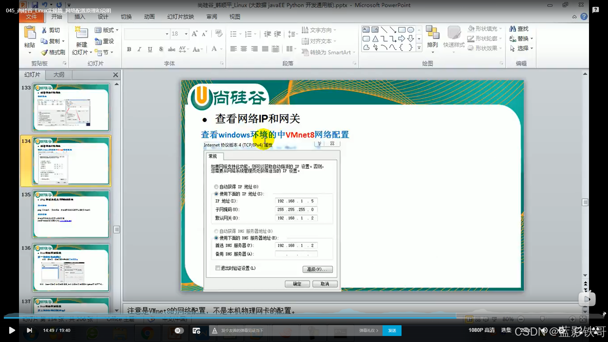Image resolution: width=608 pixels, height=342 pixels.
Task: Toggle Bold formatting button
Action: 129,49
